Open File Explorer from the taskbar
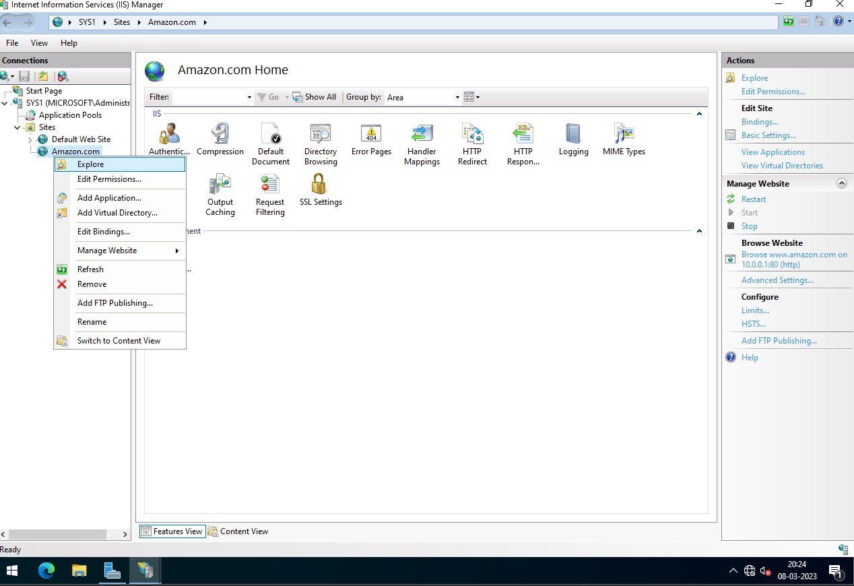 (79, 571)
